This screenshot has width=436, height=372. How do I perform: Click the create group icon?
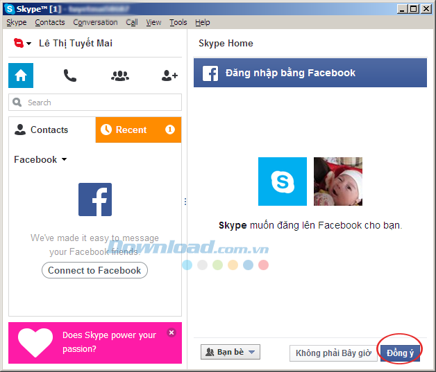point(120,76)
